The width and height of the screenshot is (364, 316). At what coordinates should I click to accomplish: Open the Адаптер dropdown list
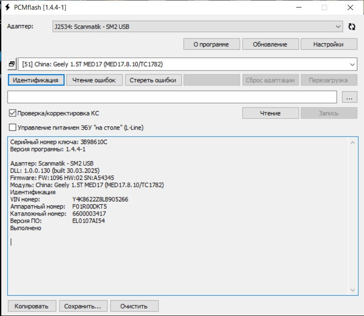pos(198,26)
